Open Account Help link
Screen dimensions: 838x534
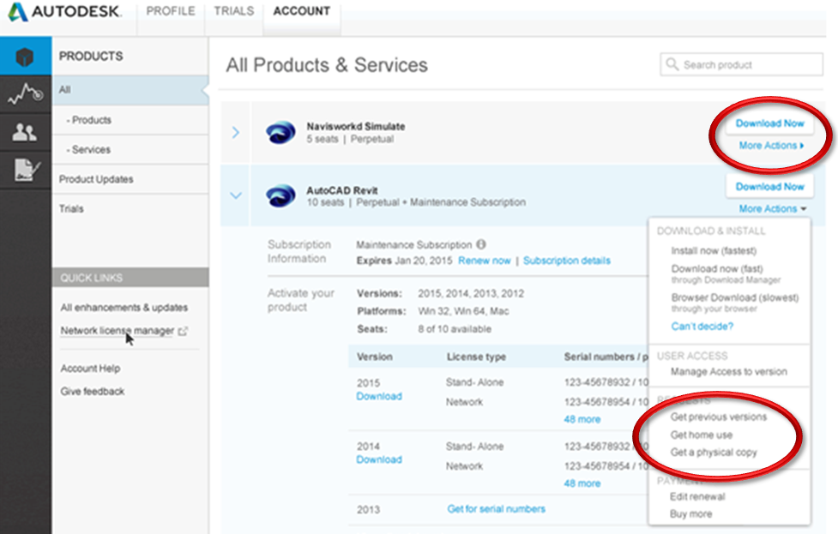90,369
